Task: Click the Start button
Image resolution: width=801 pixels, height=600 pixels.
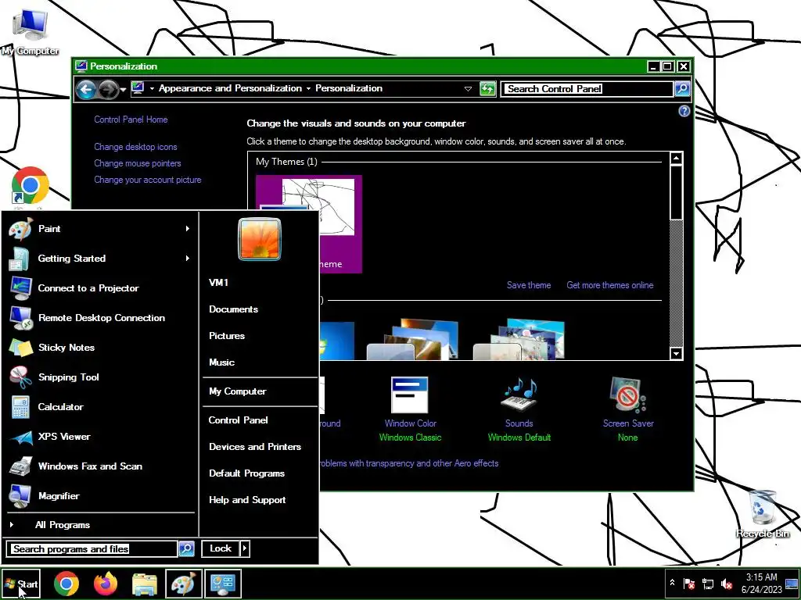Action: 21,584
